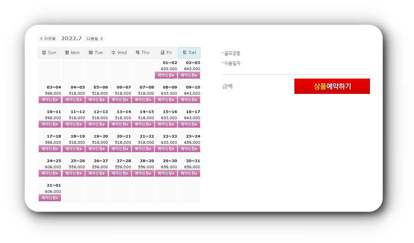Request booking for 28~29 dates
Screen dimensions: 414x243
point(143,173)
